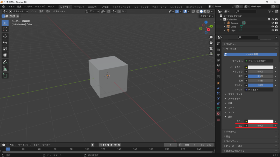Image resolution: width=280 pixels, height=157 pixels.
Task: Open the オブジェクト mode dropdown
Action: pos(19,11)
